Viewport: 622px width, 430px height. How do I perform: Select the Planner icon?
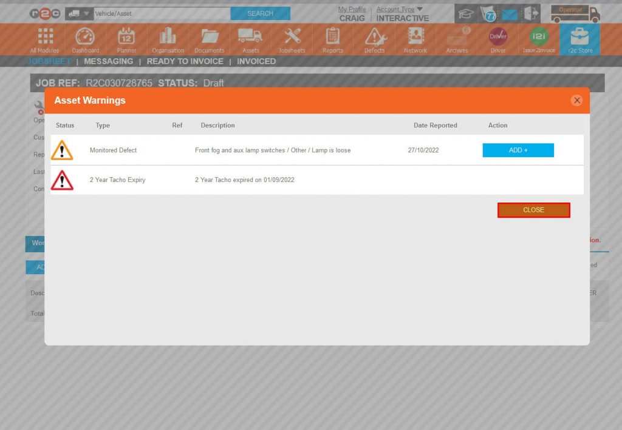coord(126,39)
